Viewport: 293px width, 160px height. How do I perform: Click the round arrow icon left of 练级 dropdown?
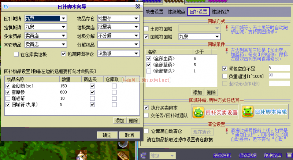click(143, 156)
